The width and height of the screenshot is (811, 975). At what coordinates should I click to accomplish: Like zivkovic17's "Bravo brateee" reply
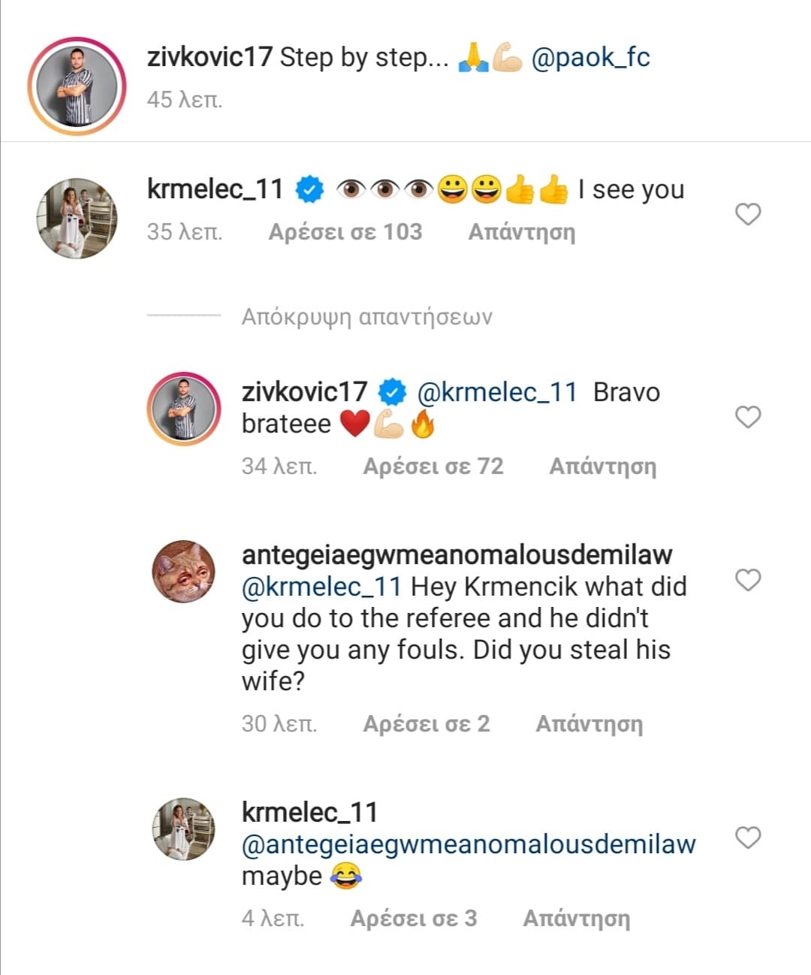pyautogui.click(x=748, y=417)
